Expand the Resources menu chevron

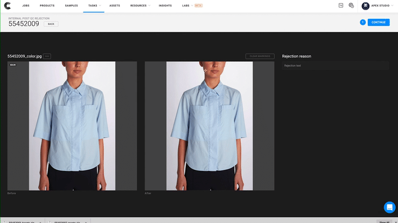tap(149, 5)
